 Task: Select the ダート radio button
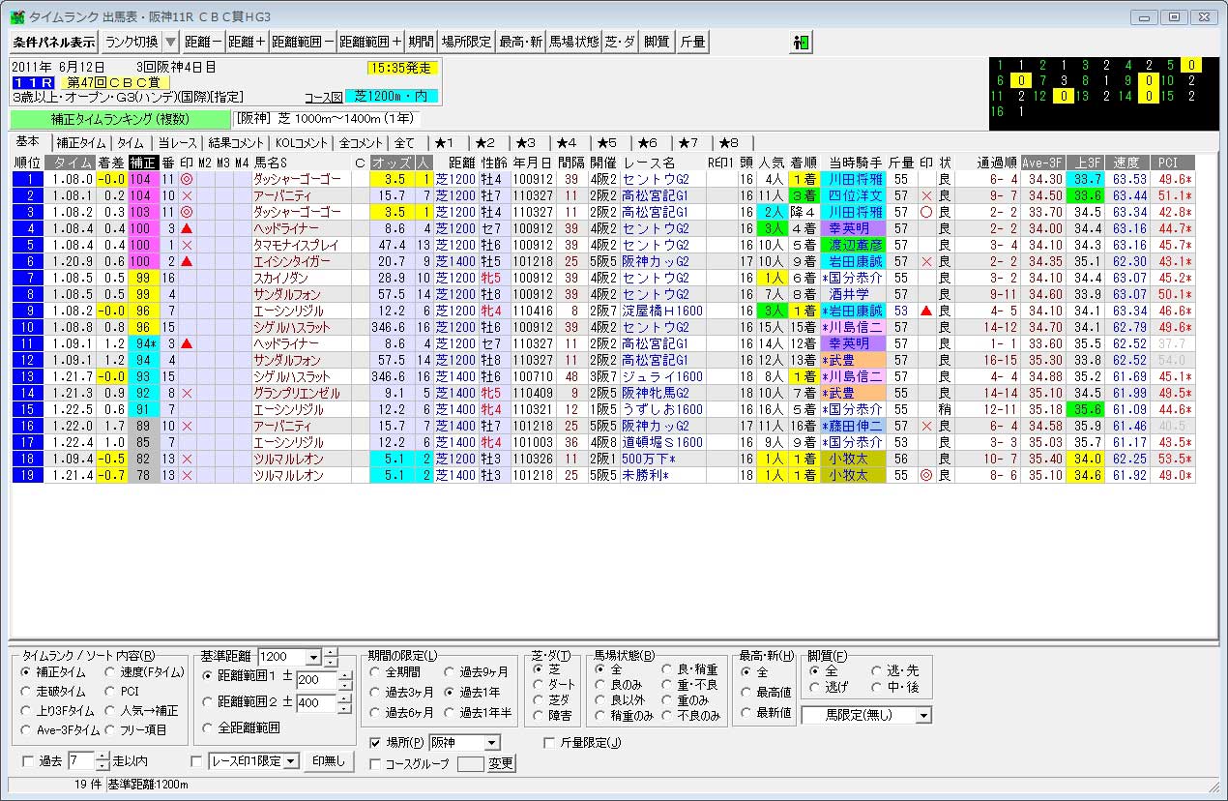pyautogui.click(x=539, y=685)
